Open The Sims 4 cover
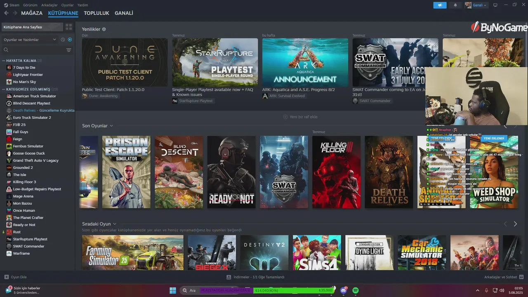This screenshot has height=297, width=528. [317, 252]
